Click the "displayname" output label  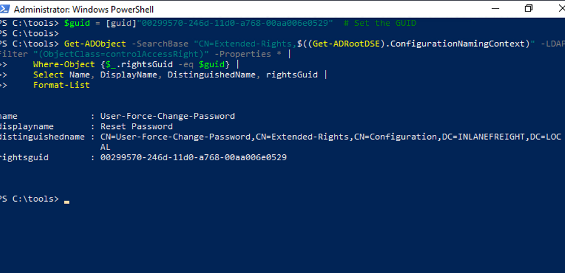pyautogui.click(x=26, y=127)
